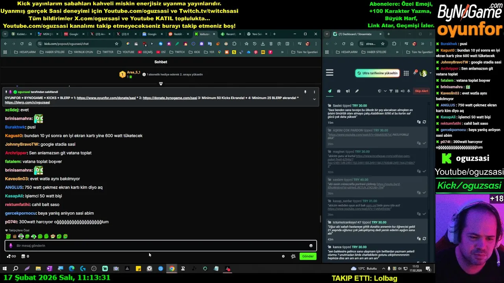
Task: Open the pinned message three-dot menu
Action: [314, 92]
